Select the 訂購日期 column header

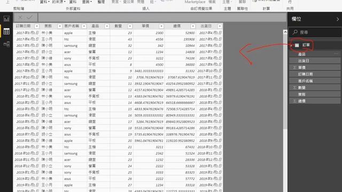click(x=24, y=26)
